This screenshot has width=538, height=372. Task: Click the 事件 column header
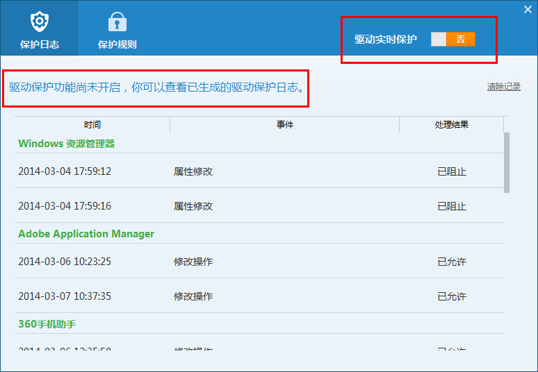[285, 125]
